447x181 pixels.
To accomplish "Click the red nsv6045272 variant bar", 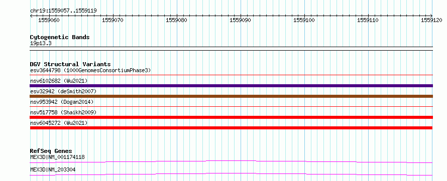I will pos(231,128).
